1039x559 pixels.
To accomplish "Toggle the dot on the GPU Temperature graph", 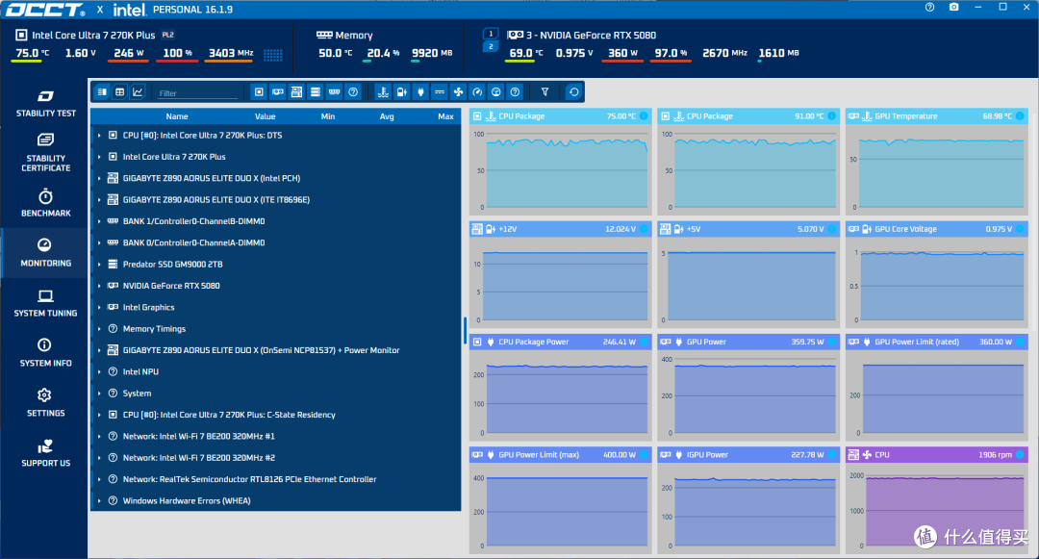I will coord(1020,115).
